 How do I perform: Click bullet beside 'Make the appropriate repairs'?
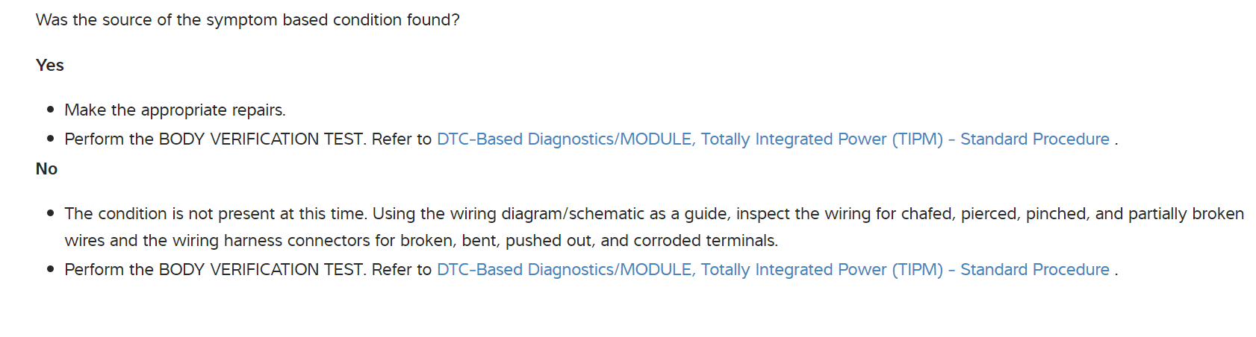[51, 110]
